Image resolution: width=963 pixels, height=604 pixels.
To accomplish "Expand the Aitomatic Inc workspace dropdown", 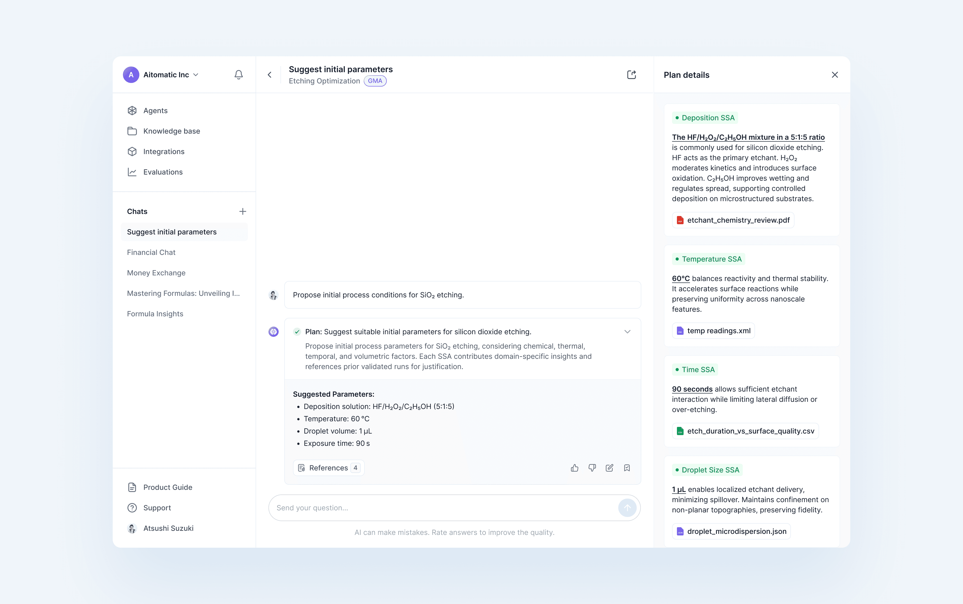I will (x=196, y=75).
